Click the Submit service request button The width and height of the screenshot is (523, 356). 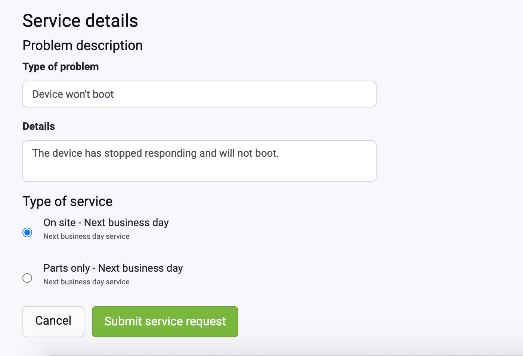[165, 322]
